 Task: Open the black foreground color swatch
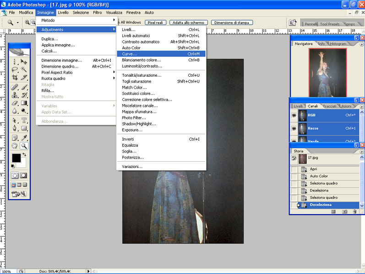coord(16,158)
